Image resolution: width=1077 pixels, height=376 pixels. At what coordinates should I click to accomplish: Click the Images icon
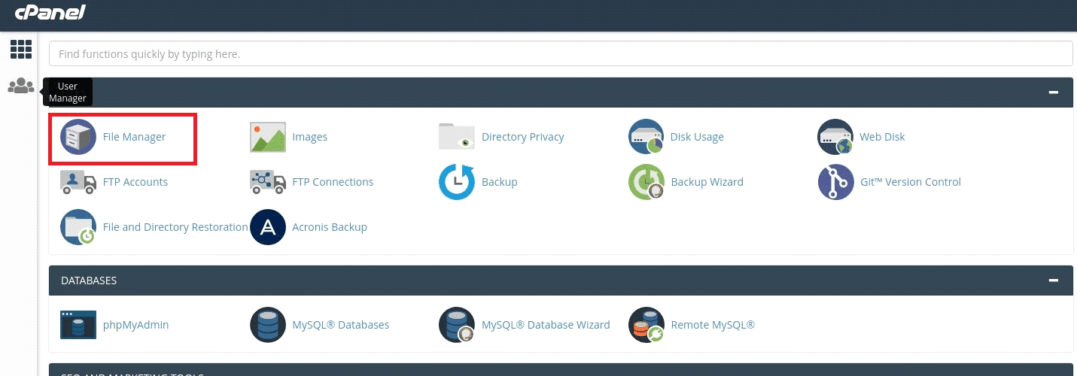click(x=268, y=137)
